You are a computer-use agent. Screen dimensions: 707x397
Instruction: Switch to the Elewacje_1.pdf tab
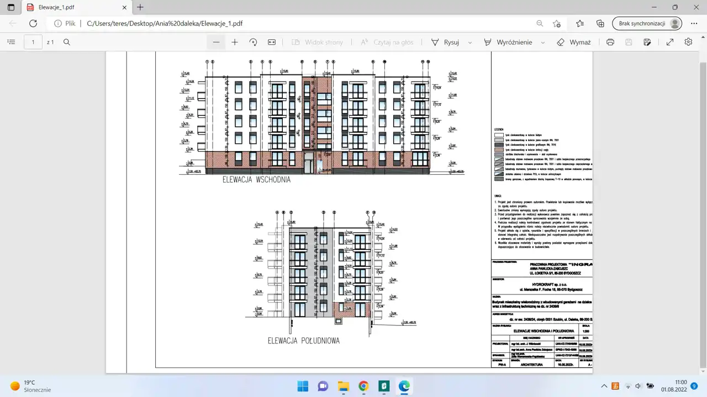[72, 8]
